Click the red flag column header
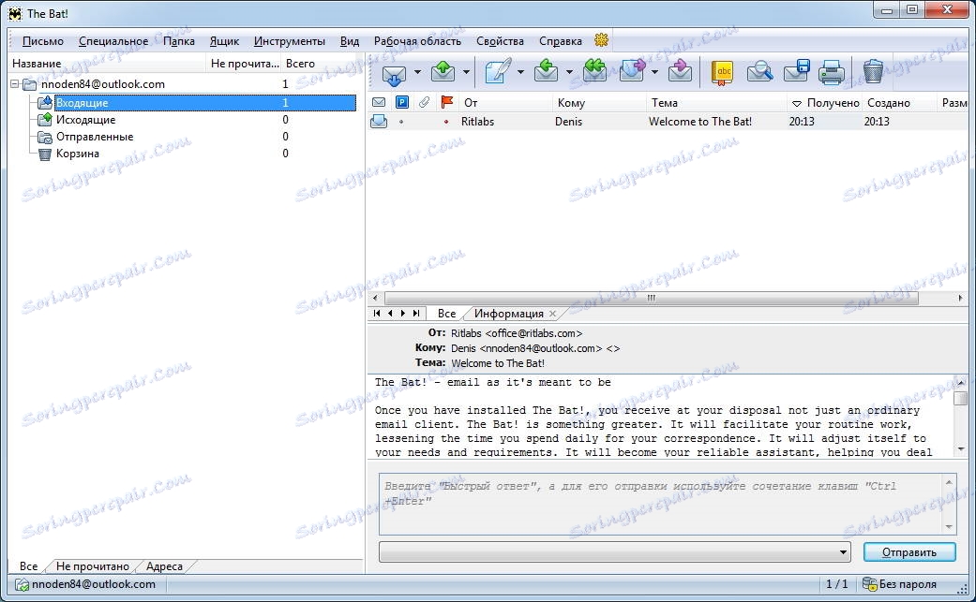Image resolution: width=976 pixels, height=602 pixels. click(x=446, y=102)
